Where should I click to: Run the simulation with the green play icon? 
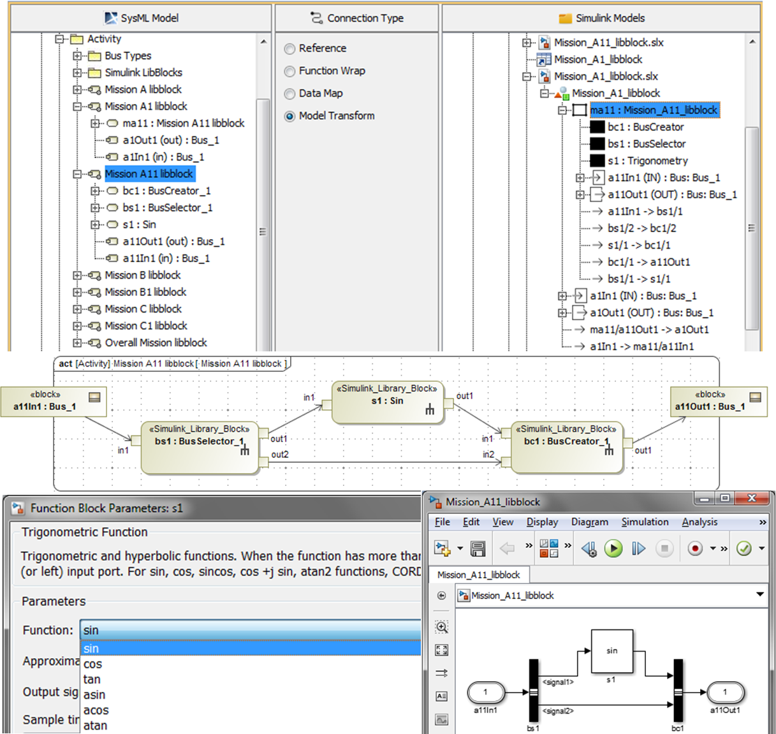(613, 548)
